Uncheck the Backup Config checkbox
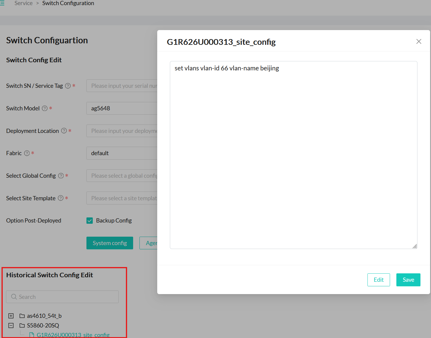Image resolution: width=431 pixels, height=338 pixels. coord(90,221)
